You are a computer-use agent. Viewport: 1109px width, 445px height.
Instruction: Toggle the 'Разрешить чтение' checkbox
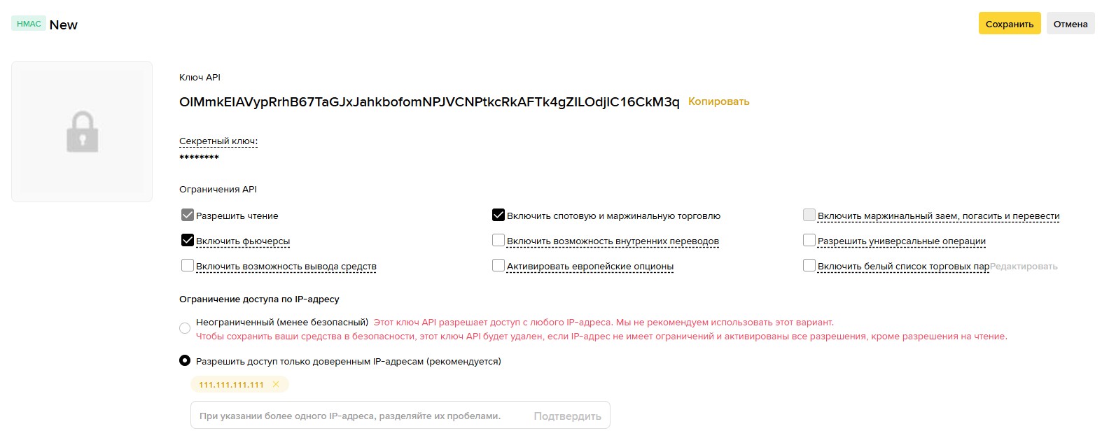point(187,216)
